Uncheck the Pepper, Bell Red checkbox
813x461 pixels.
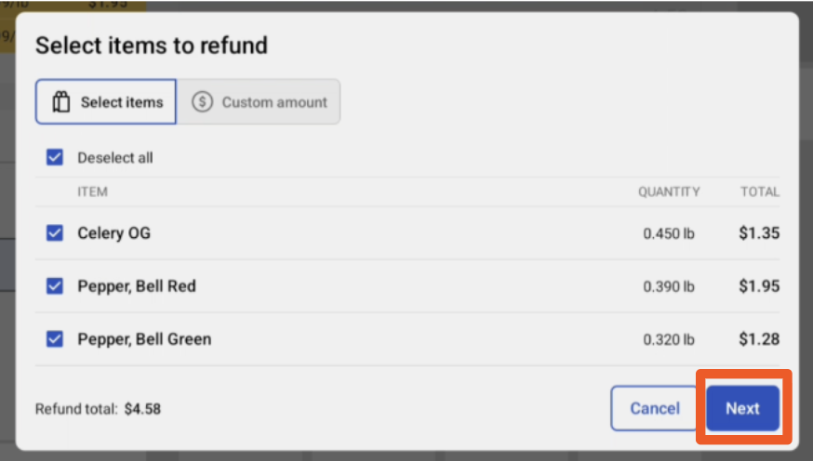(55, 285)
